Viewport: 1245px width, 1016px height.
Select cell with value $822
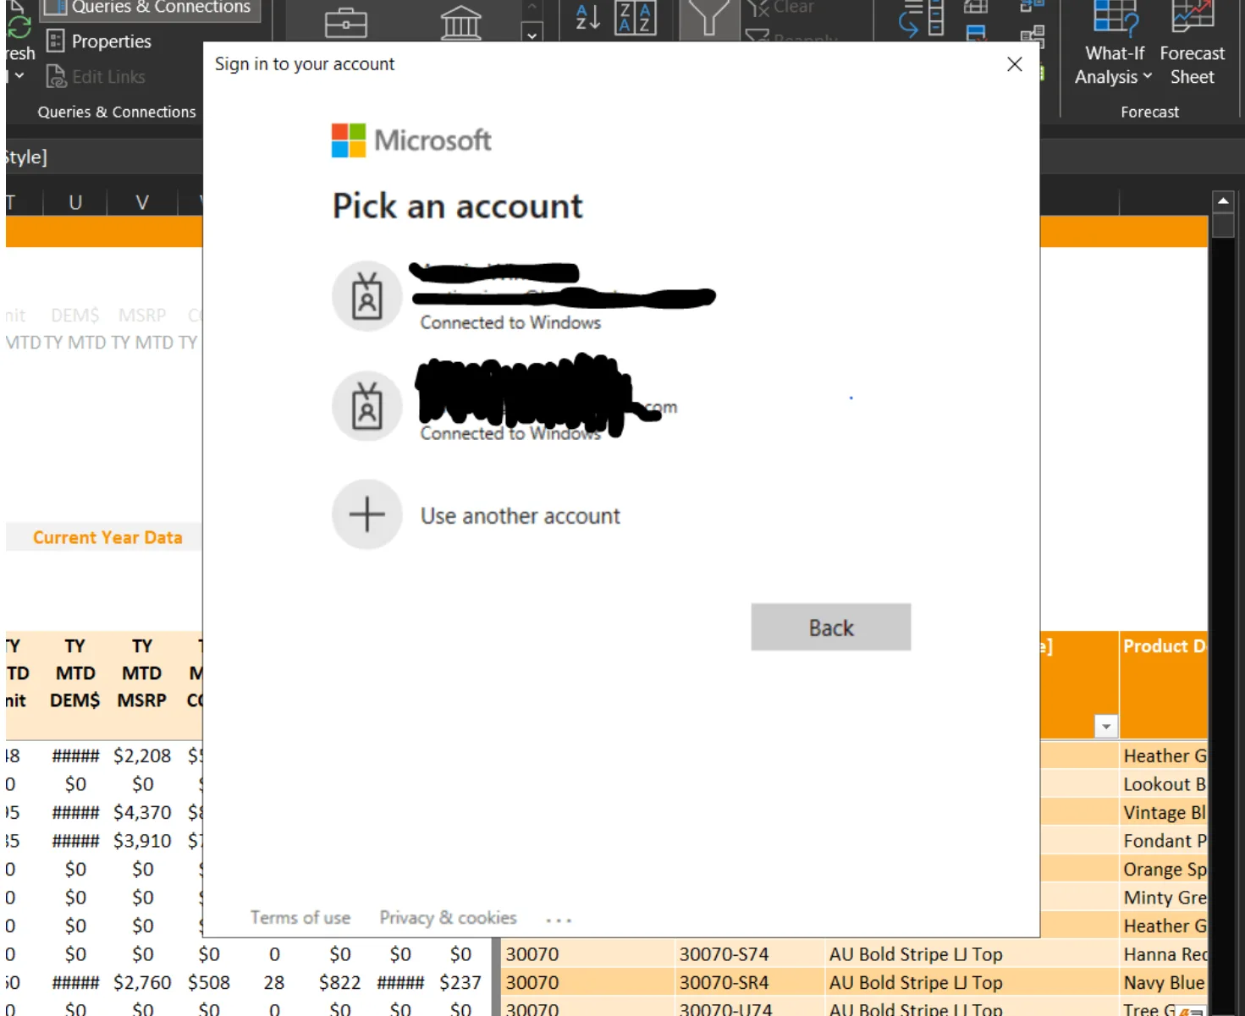[339, 982]
